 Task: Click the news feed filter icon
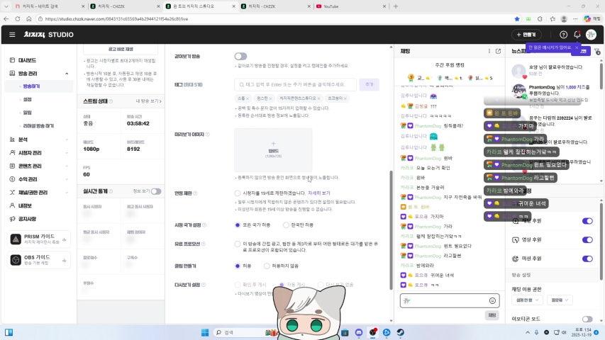click(597, 51)
